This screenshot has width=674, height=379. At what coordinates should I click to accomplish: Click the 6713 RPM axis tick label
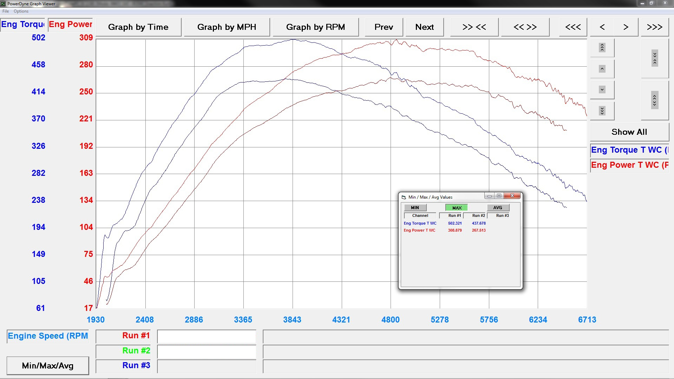coord(587,320)
